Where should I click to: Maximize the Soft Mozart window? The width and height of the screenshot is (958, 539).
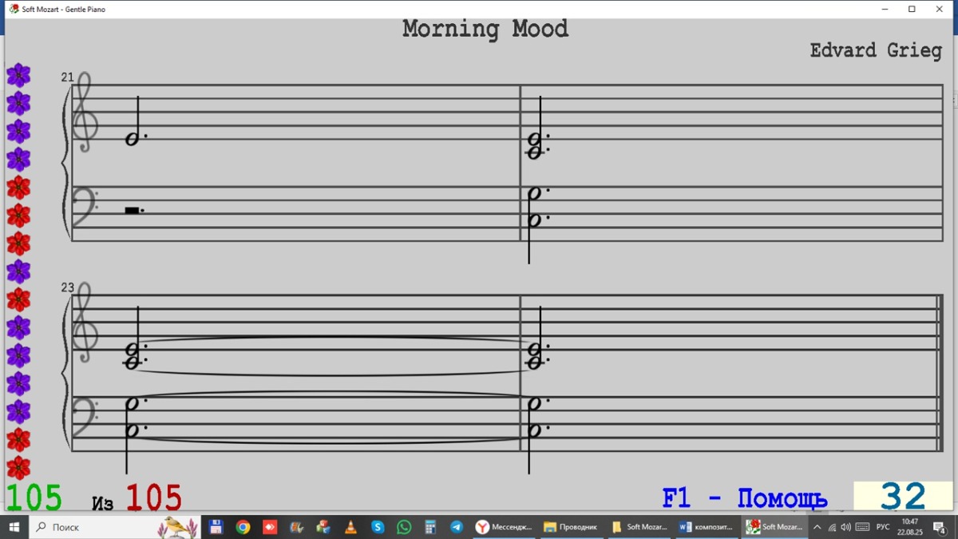pyautogui.click(x=912, y=10)
